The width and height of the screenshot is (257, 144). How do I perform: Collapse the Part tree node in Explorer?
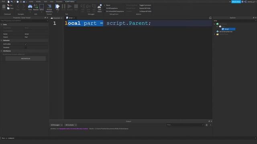217,26
